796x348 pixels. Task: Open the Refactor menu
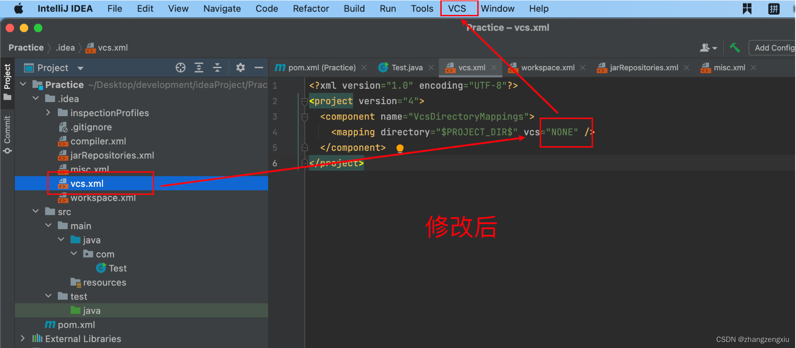[311, 9]
